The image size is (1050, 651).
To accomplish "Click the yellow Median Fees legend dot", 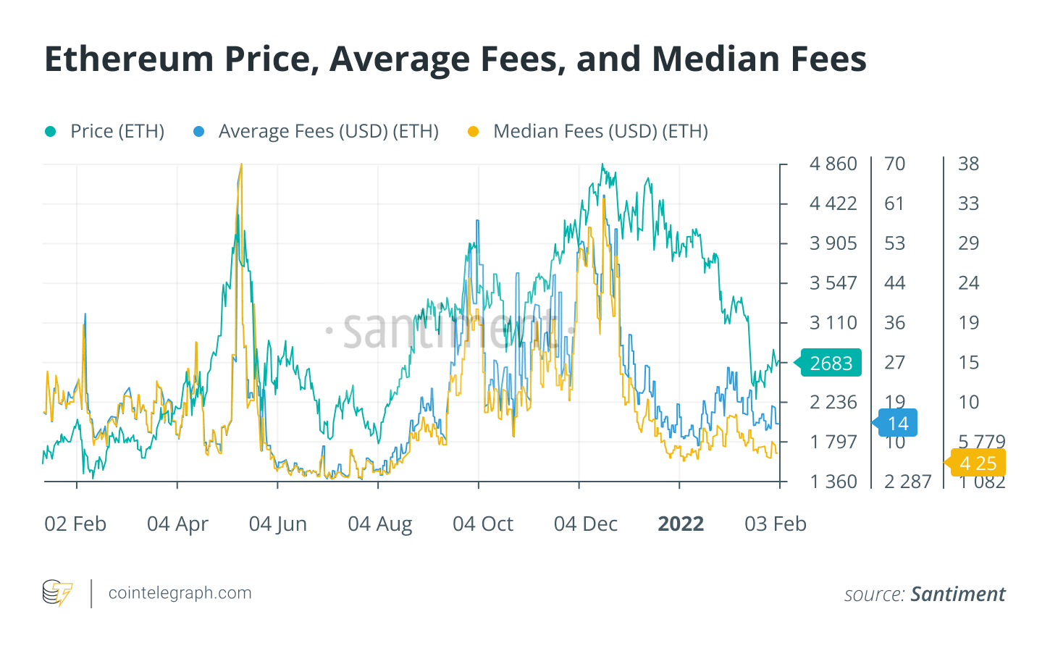I will 474,132.
